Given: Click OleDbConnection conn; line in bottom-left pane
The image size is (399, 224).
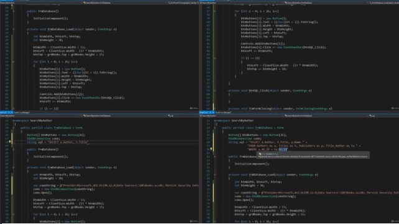Looking at the screenshot, I should (x=44, y=138).
